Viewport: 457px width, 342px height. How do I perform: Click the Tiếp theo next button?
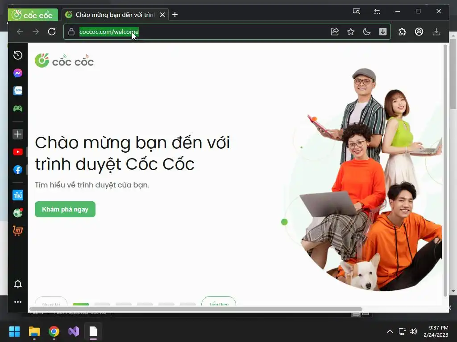pos(219,301)
